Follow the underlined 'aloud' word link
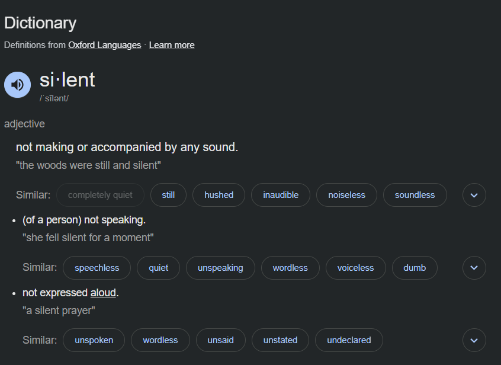Viewport: 501px width, 365px height. (x=103, y=293)
